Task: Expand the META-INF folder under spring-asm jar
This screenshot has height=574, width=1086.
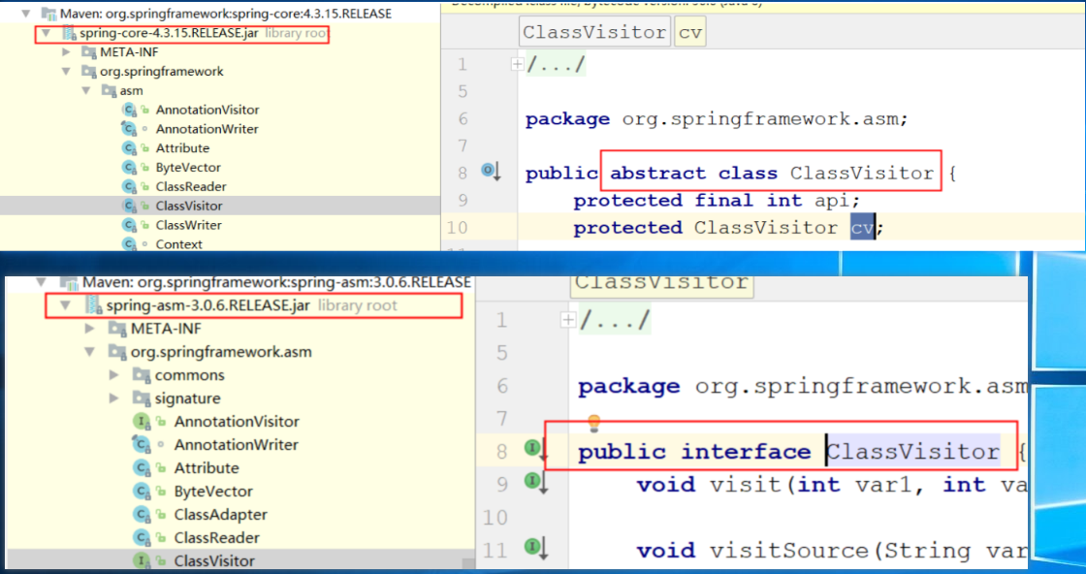Action: pos(89,328)
